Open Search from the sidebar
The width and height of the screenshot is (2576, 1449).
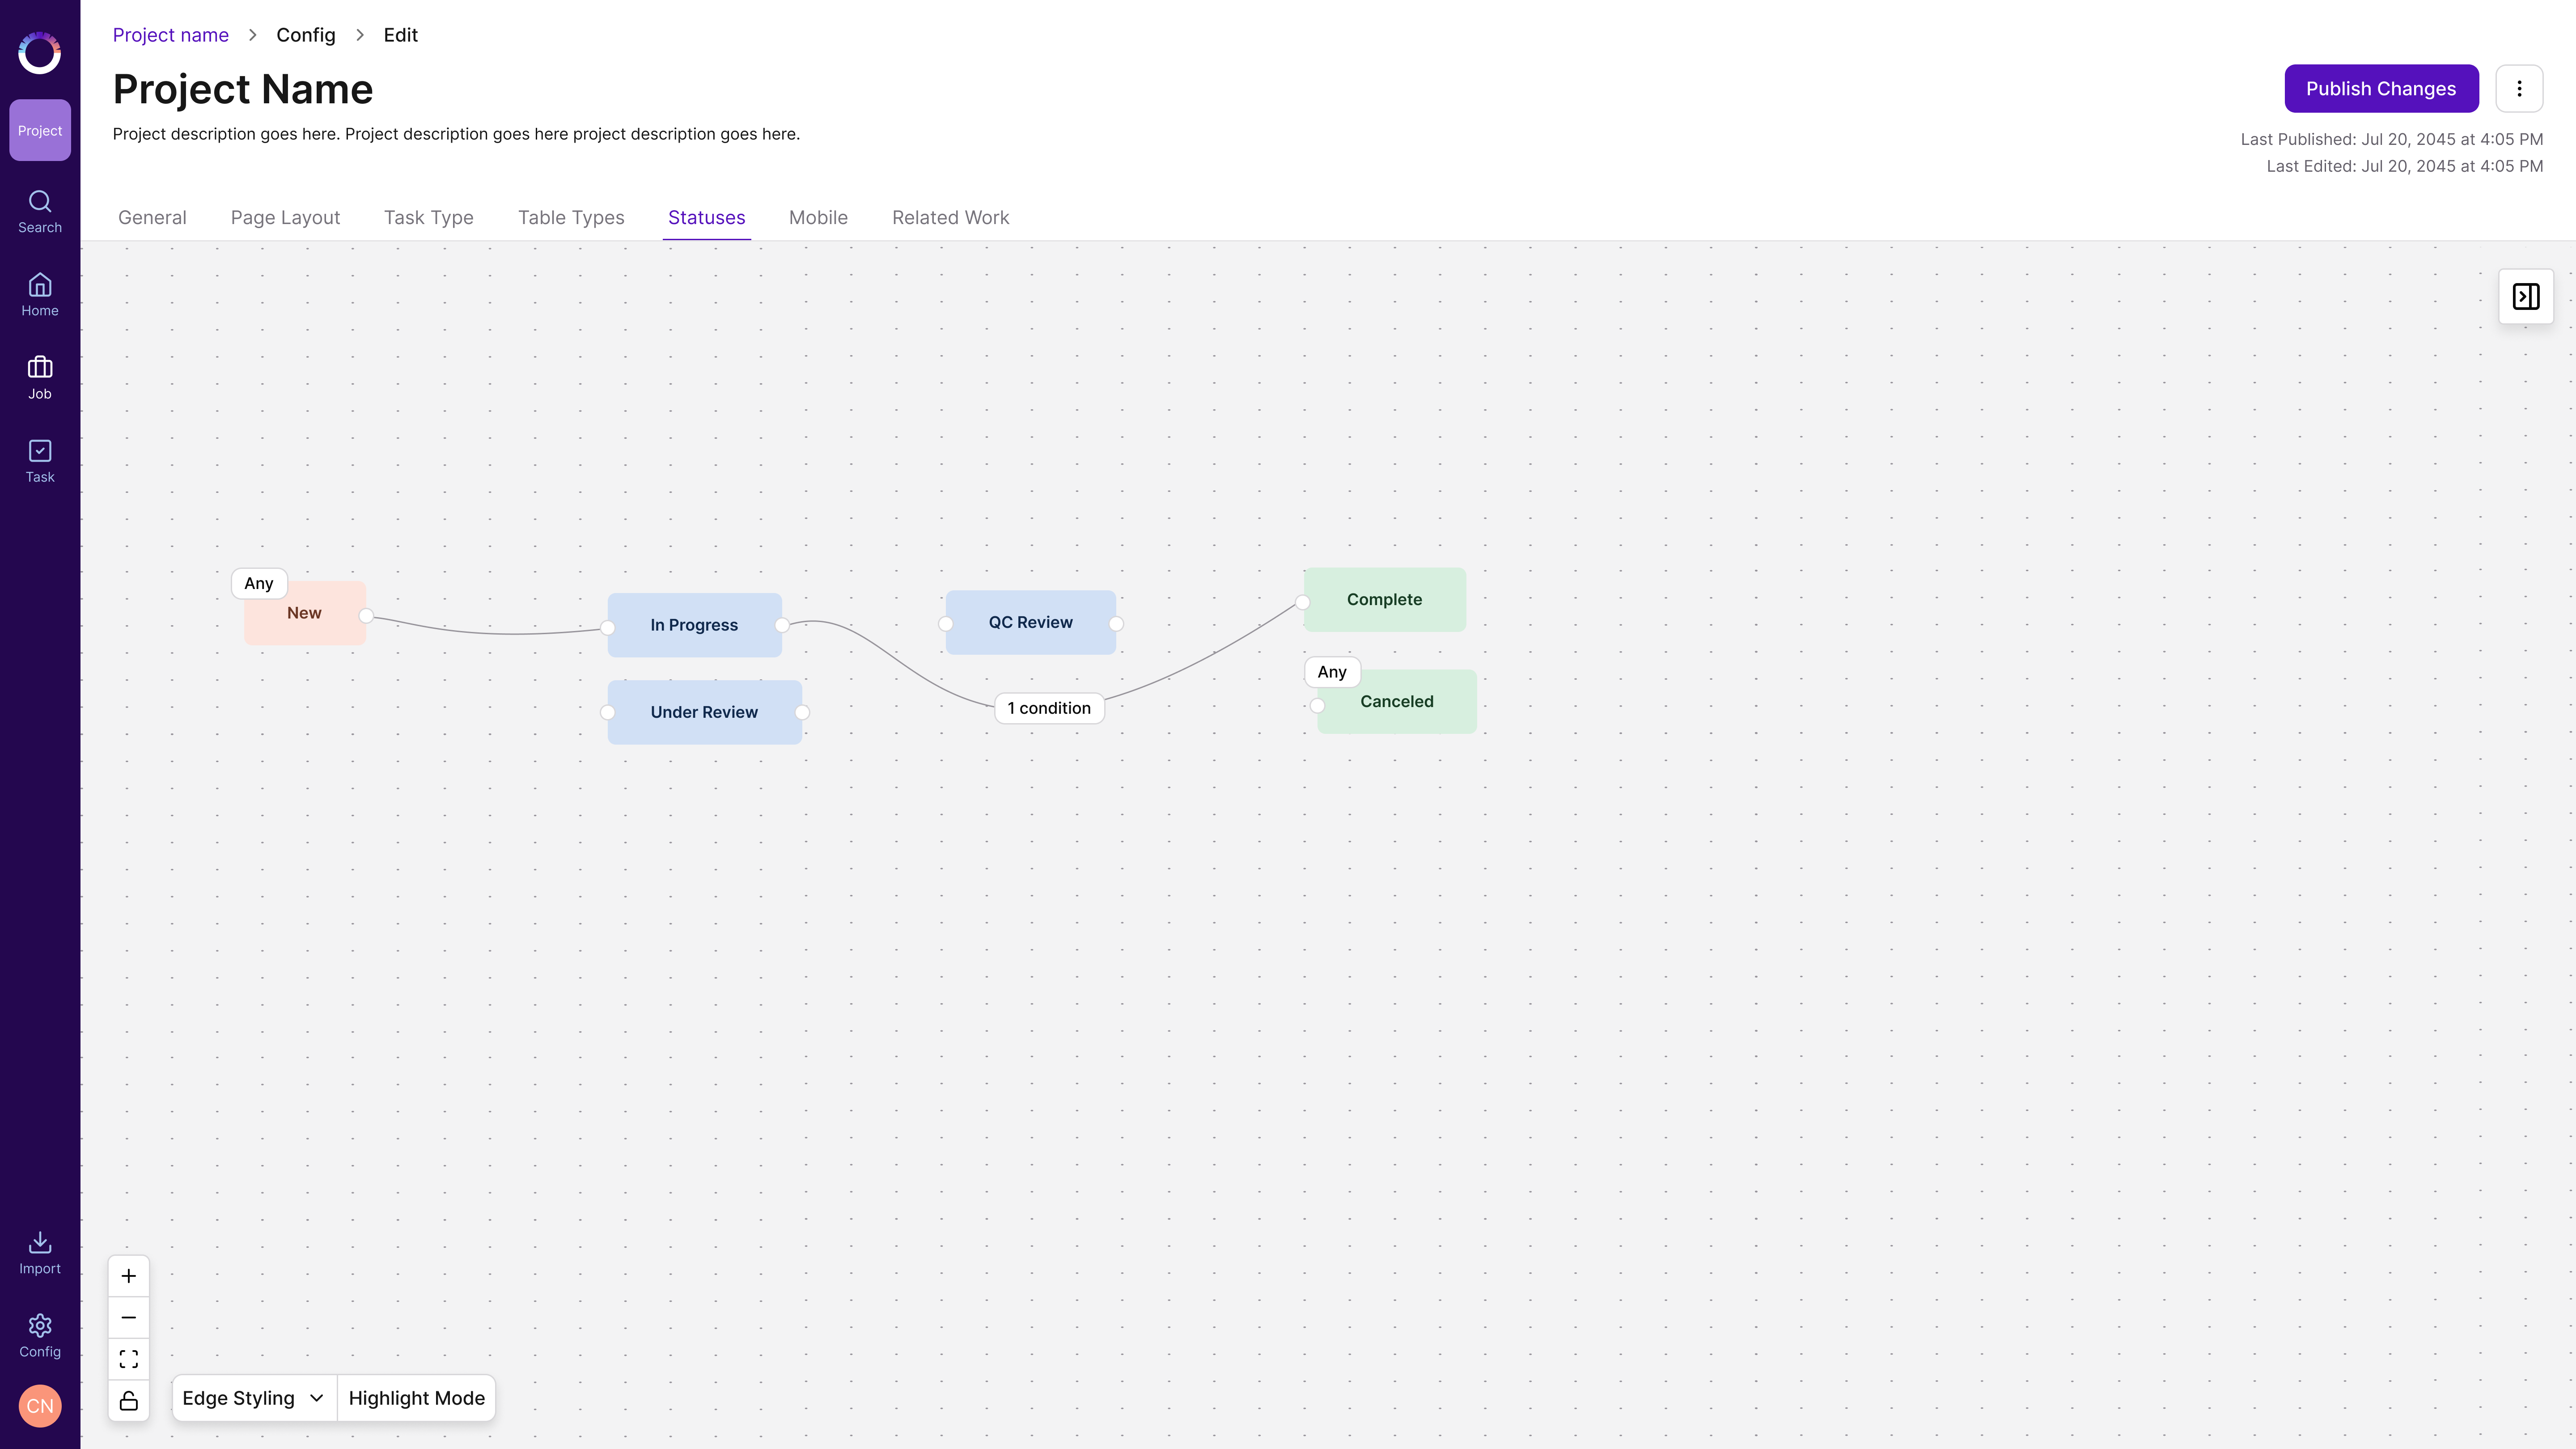[40, 212]
